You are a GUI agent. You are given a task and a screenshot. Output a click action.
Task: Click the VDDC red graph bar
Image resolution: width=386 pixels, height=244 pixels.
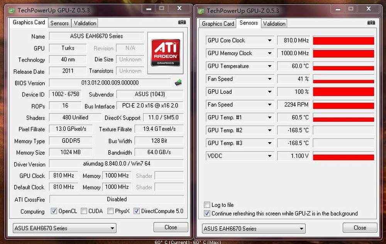coord(344,156)
